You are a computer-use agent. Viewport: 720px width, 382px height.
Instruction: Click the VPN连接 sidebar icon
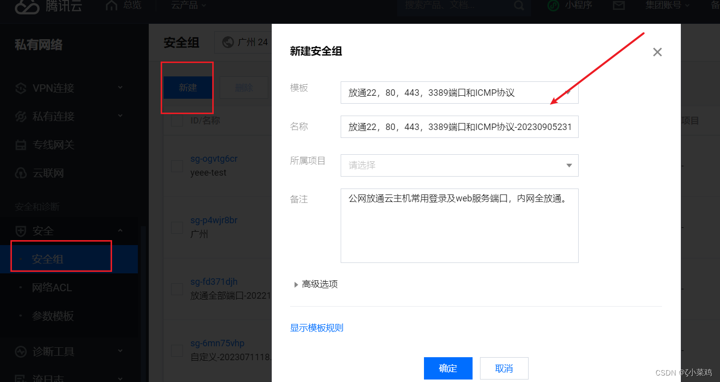pos(21,88)
